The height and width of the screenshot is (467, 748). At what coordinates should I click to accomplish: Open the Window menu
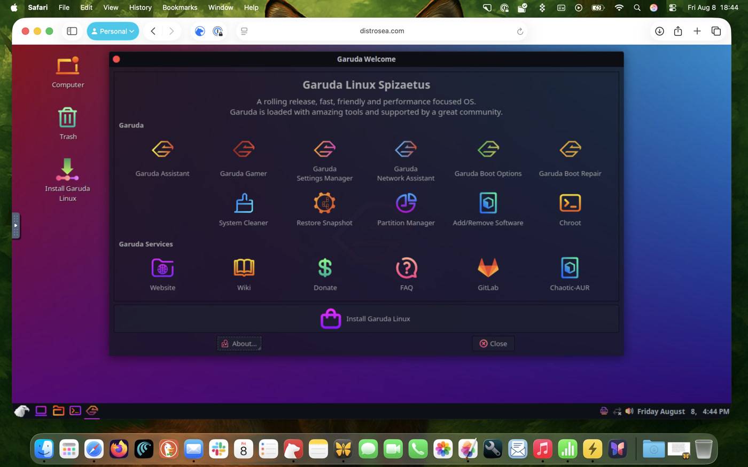(x=221, y=7)
